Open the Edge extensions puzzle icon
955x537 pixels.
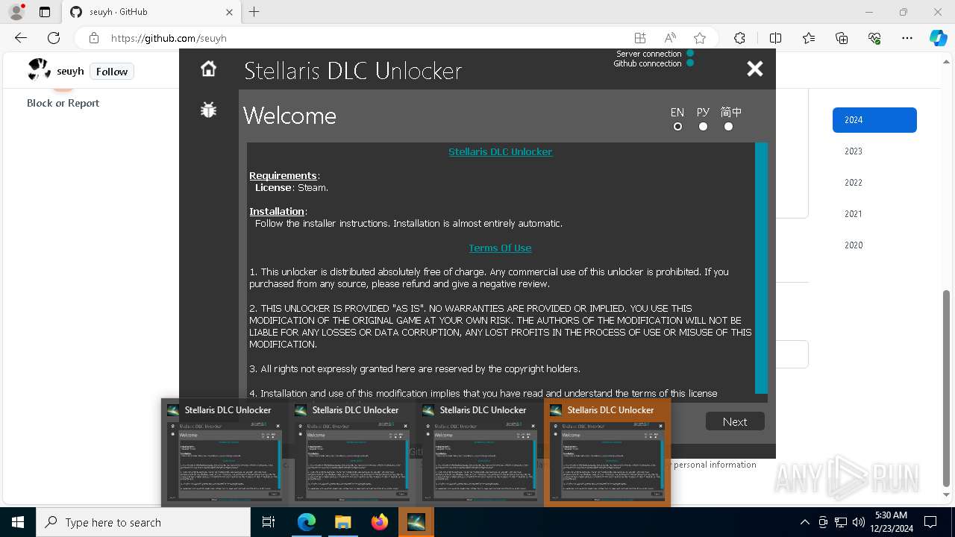pos(739,38)
